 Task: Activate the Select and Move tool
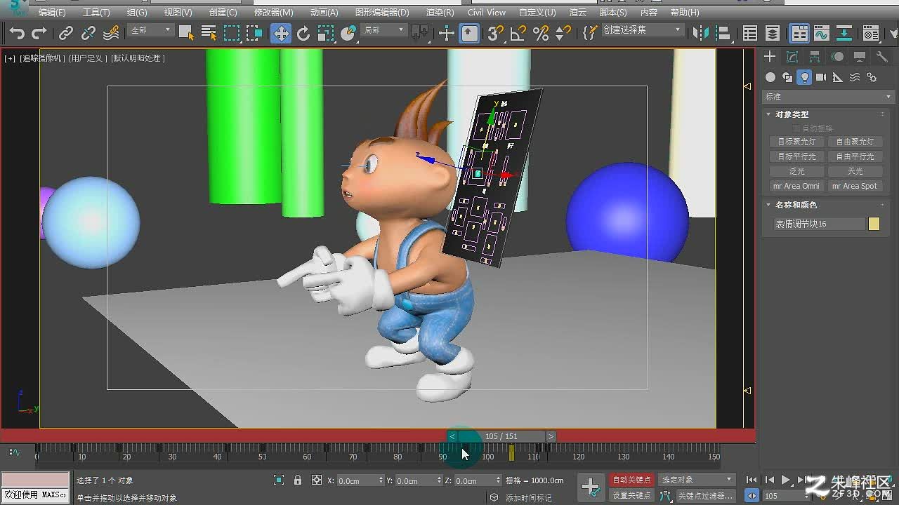[281, 33]
